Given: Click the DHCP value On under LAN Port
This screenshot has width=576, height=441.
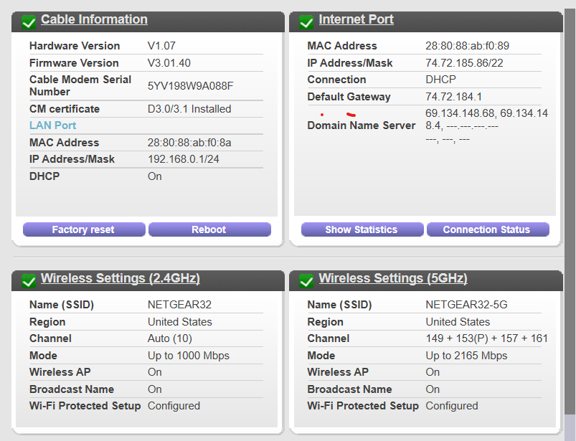Looking at the screenshot, I should [x=155, y=176].
